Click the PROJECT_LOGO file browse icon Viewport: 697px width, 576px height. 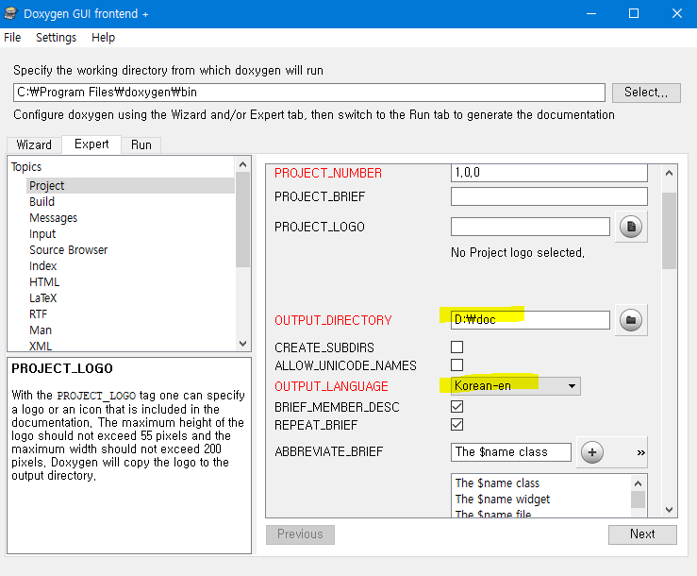(631, 227)
